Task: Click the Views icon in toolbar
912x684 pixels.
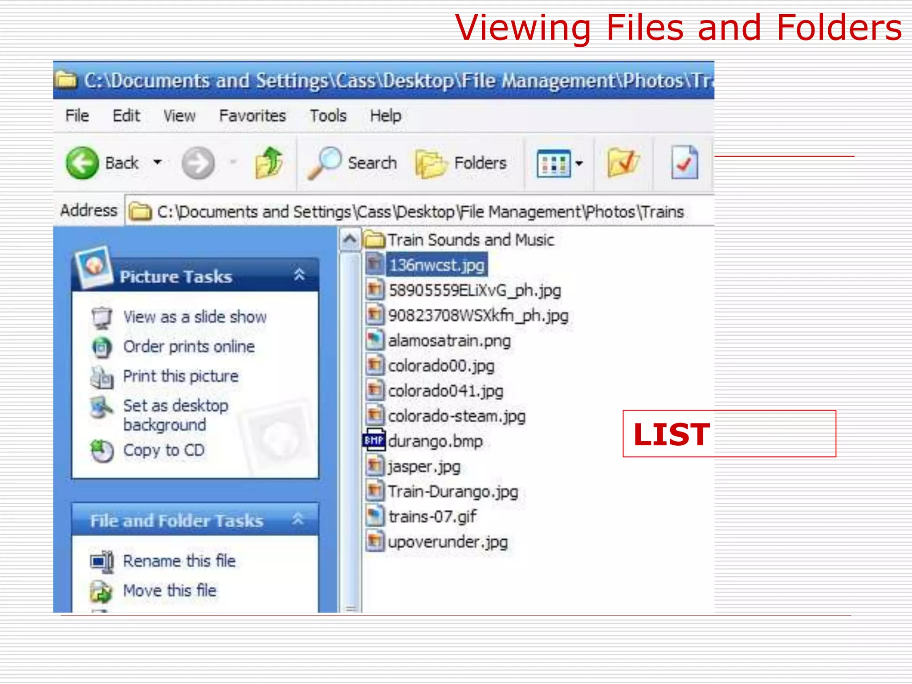Action: click(554, 163)
